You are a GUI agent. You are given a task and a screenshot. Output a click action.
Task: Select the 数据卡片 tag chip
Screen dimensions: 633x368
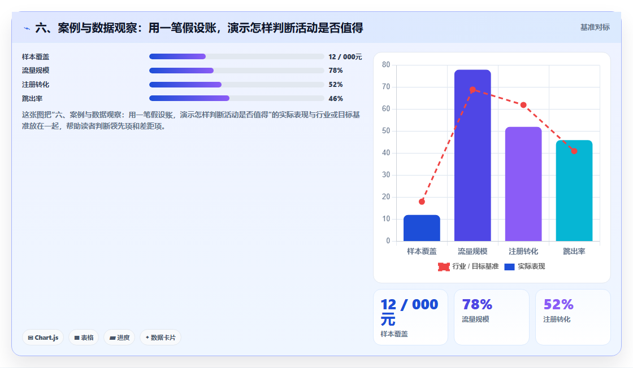click(x=161, y=338)
